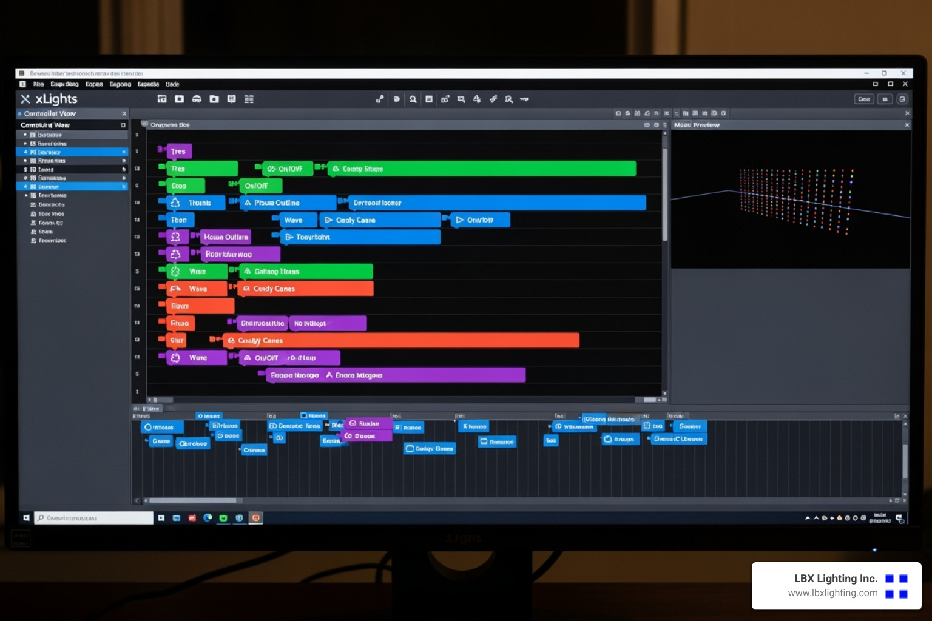Click the Siooer block in the bottom timeline
This screenshot has width=932, height=621.
(x=691, y=426)
